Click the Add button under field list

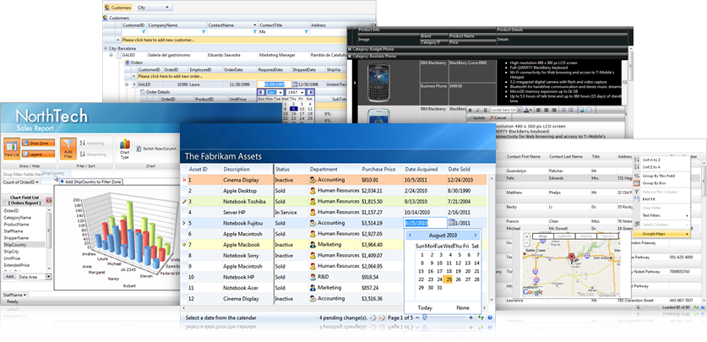pyautogui.click(x=9, y=276)
